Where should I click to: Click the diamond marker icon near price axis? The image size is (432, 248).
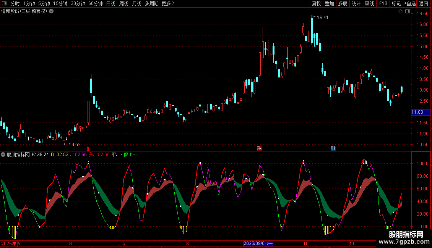click(x=400, y=11)
